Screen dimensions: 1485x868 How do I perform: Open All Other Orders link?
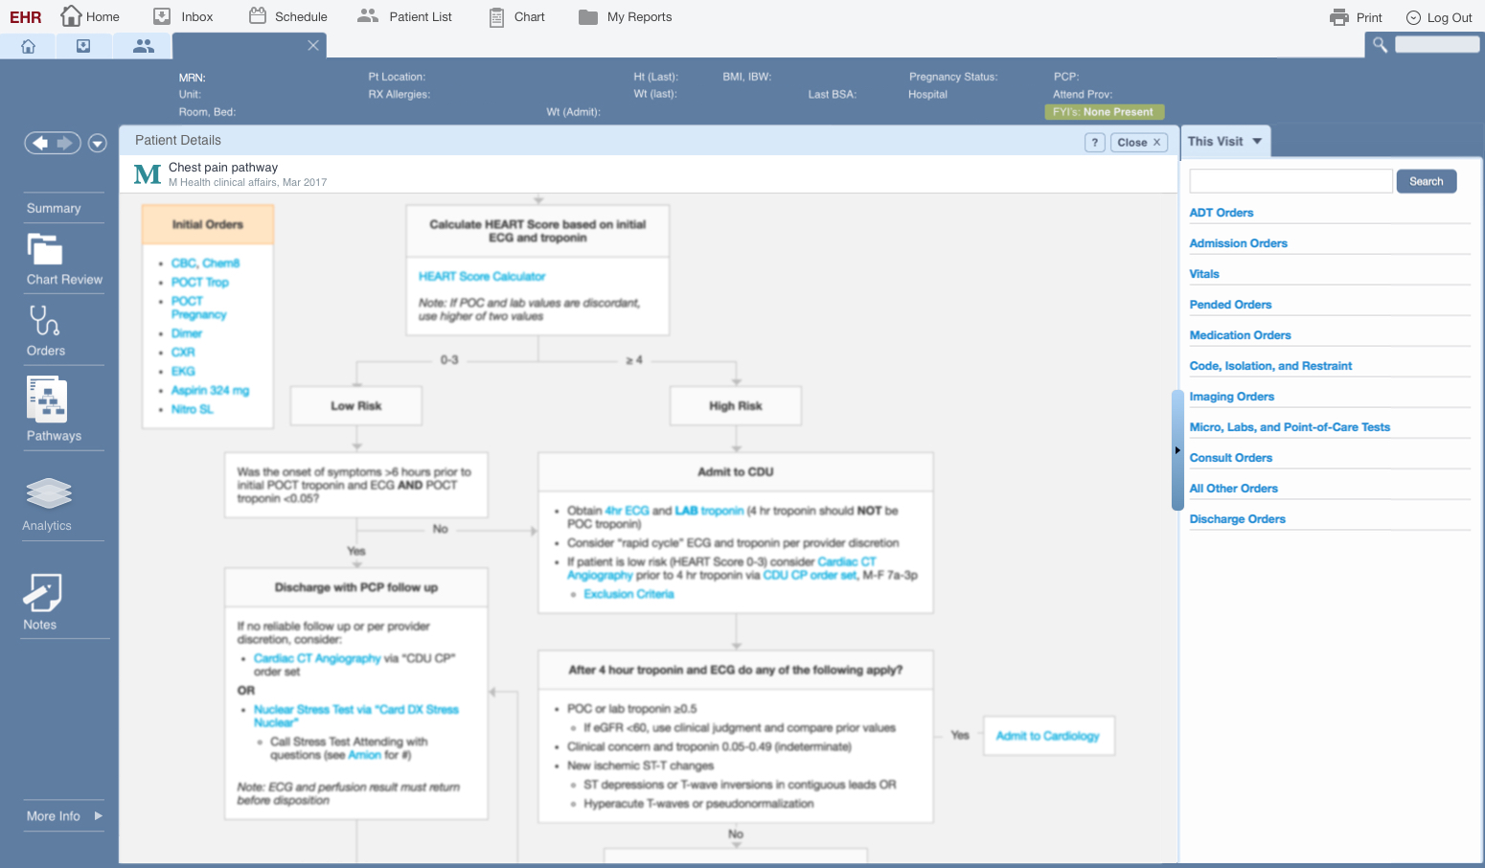(x=1233, y=489)
